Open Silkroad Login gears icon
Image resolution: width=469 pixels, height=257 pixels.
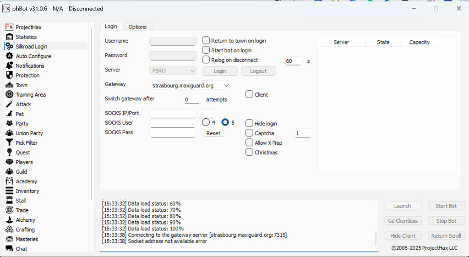pyautogui.click(x=10, y=46)
